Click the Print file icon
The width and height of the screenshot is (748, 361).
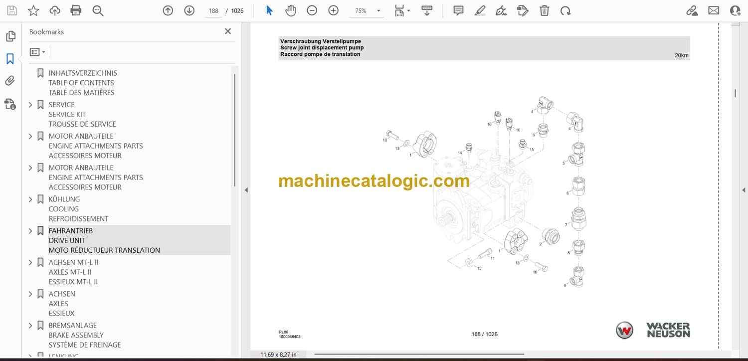pos(76,10)
